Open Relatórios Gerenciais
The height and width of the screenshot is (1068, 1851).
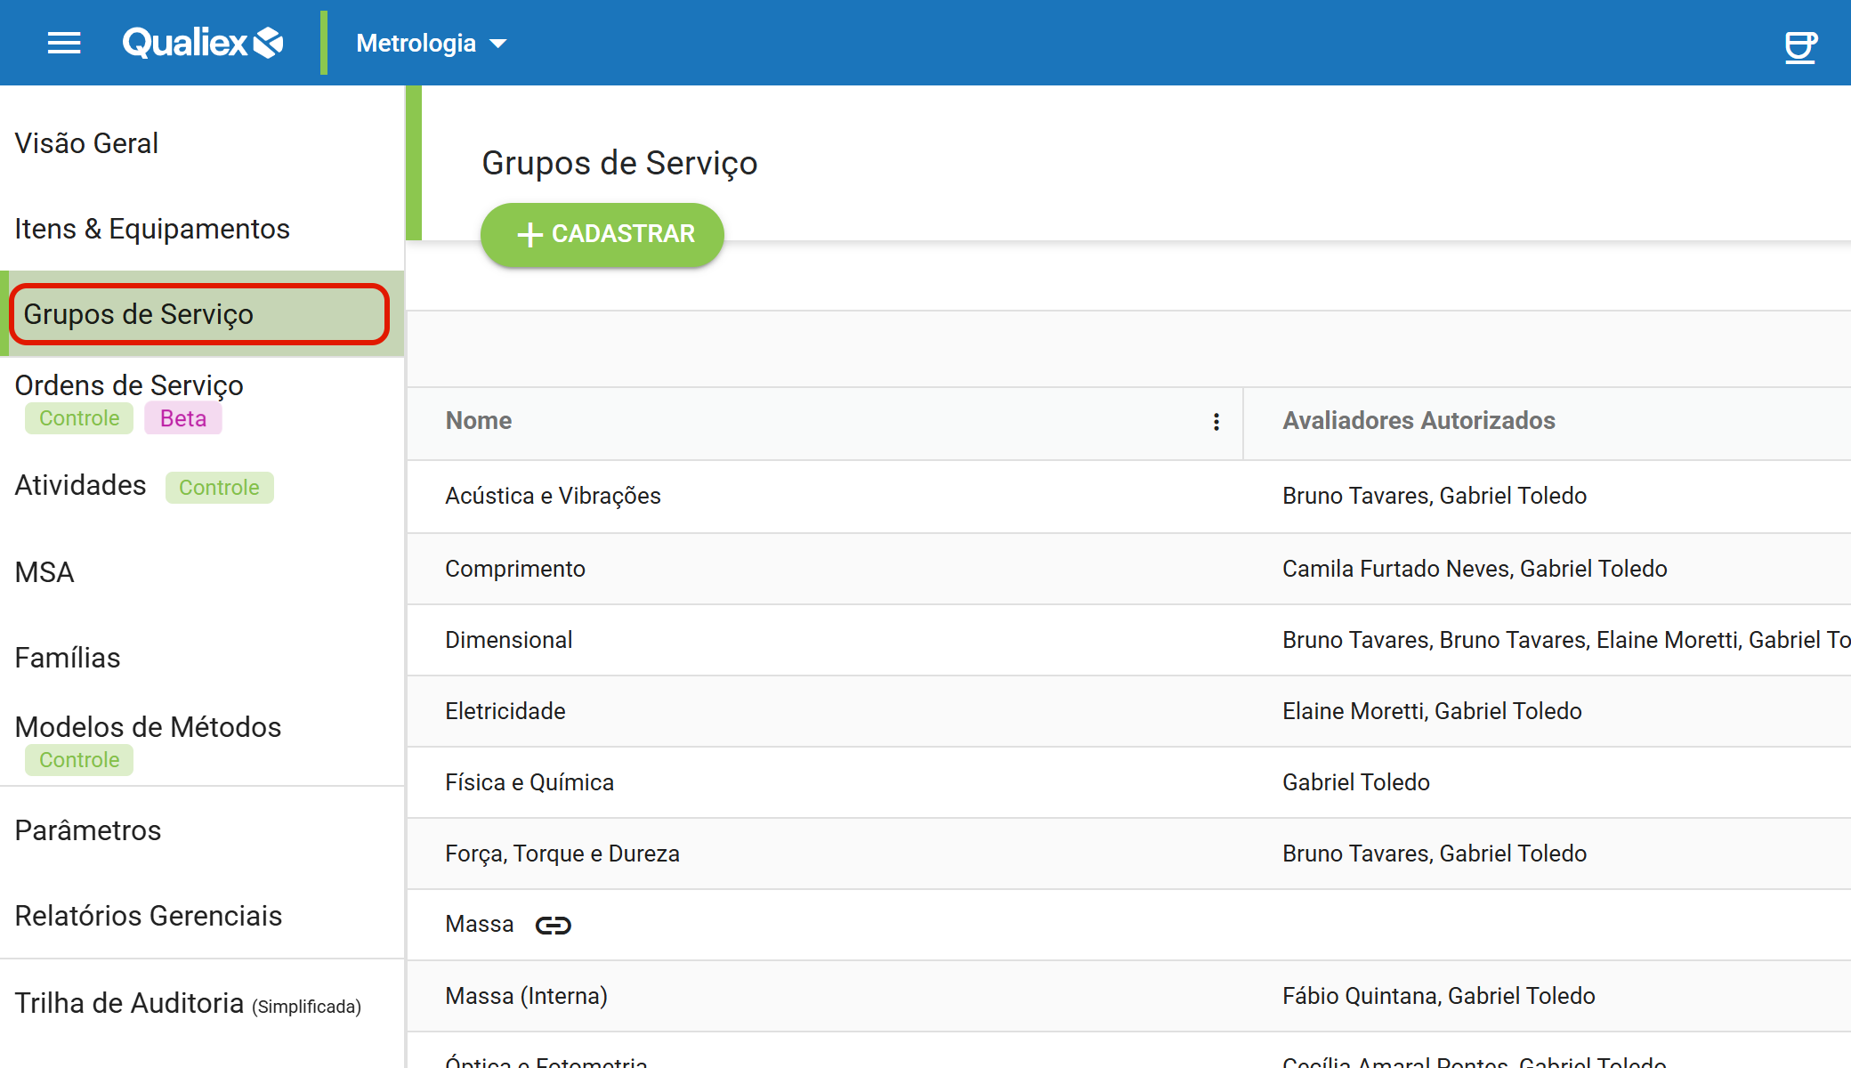coord(149,916)
